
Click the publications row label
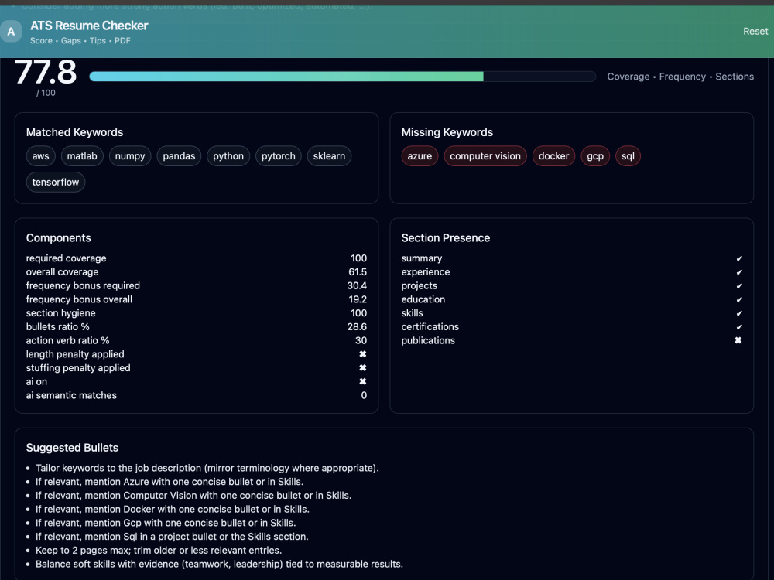(x=428, y=340)
